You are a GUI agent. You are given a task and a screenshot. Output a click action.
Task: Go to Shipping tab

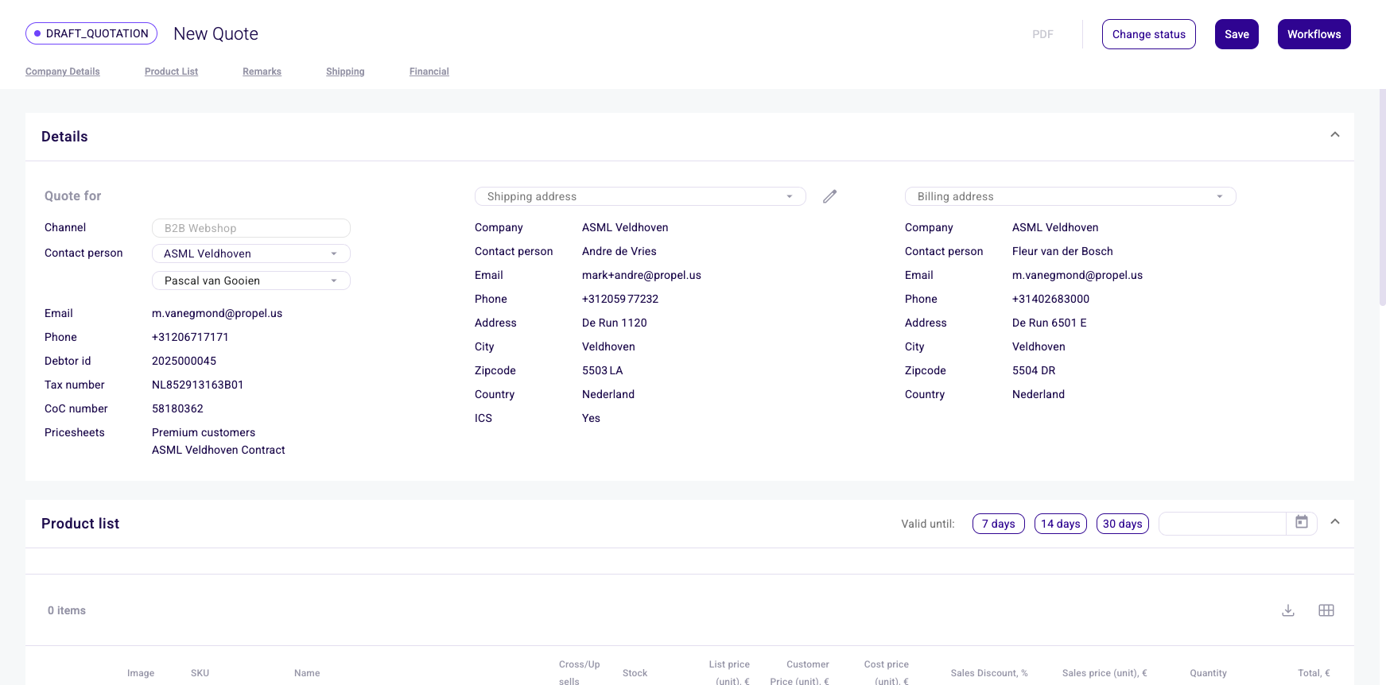pos(345,72)
